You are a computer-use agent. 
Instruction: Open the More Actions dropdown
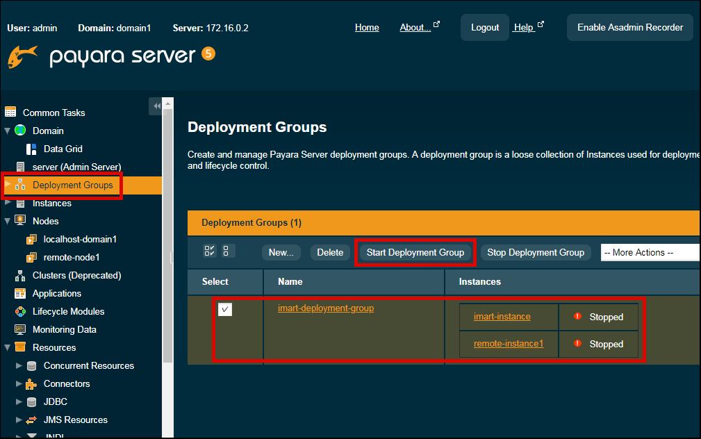(650, 252)
